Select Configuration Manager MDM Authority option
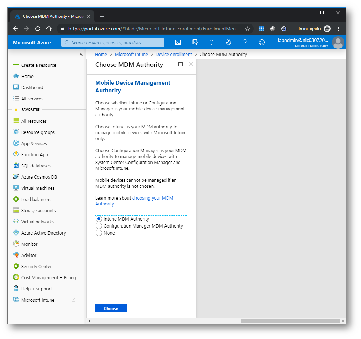This screenshot has height=339, width=361. click(139, 226)
